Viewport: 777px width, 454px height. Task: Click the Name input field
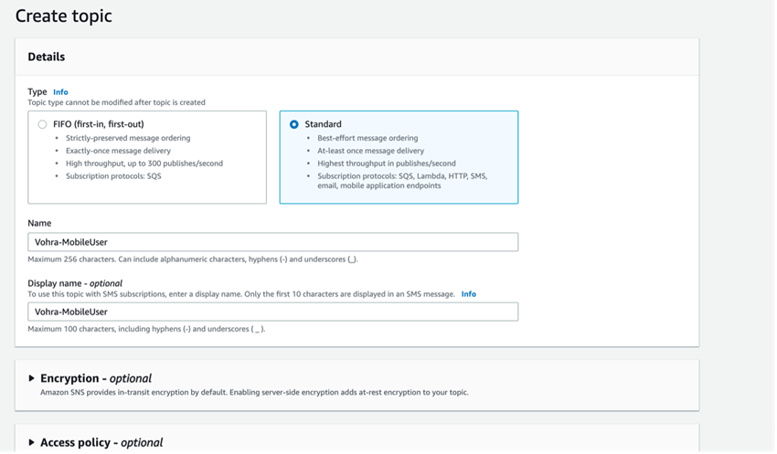[x=272, y=242]
